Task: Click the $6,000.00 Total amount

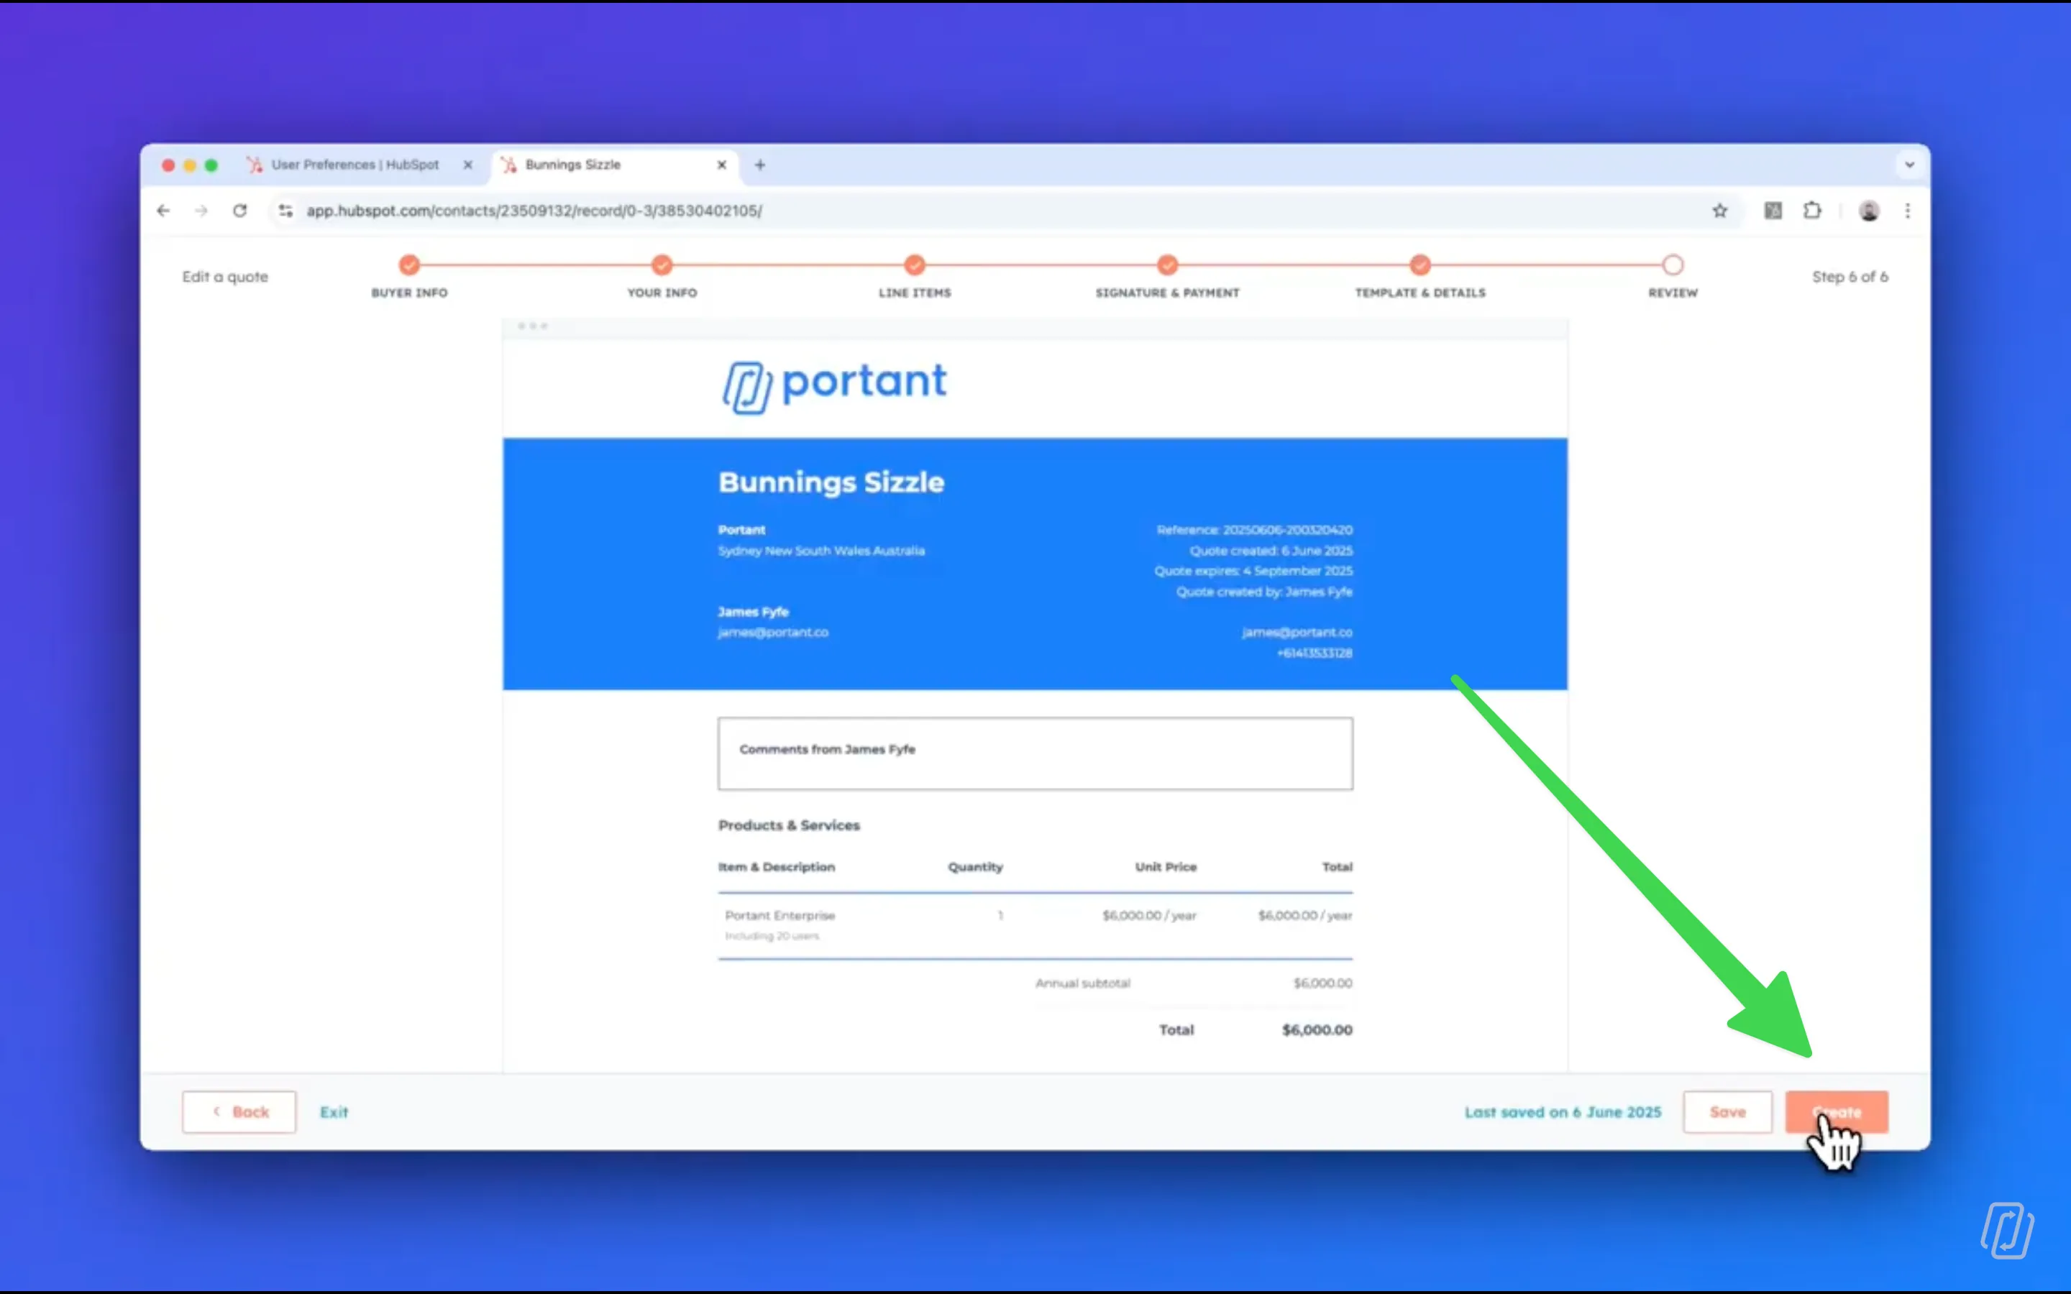Action: click(1317, 1029)
